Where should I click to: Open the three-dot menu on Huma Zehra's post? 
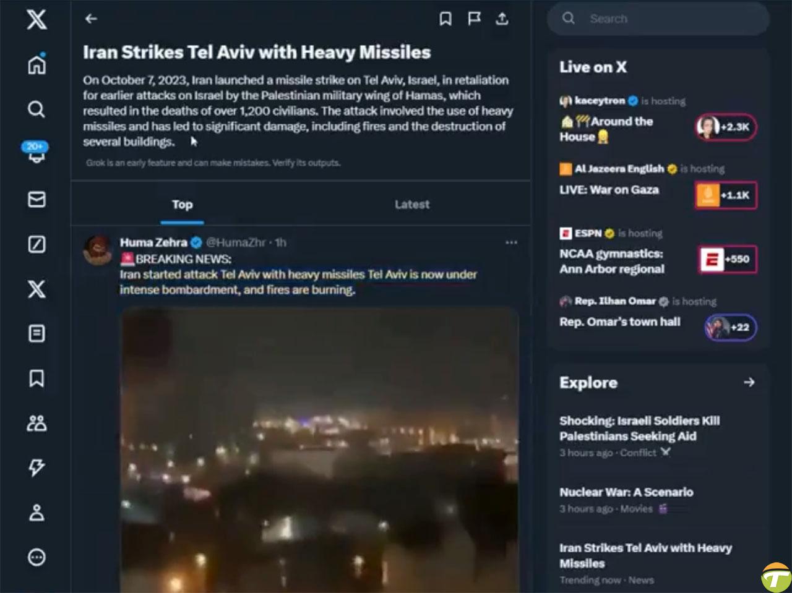(x=511, y=242)
